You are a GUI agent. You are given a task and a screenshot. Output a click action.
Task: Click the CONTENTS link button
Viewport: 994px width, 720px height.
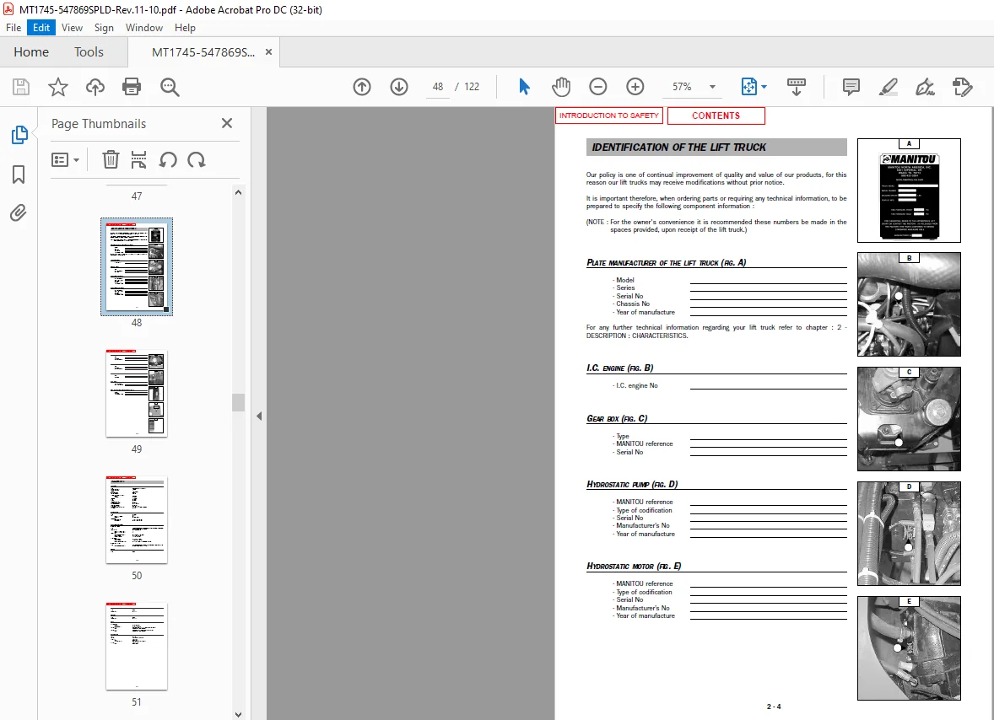point(716,116)
